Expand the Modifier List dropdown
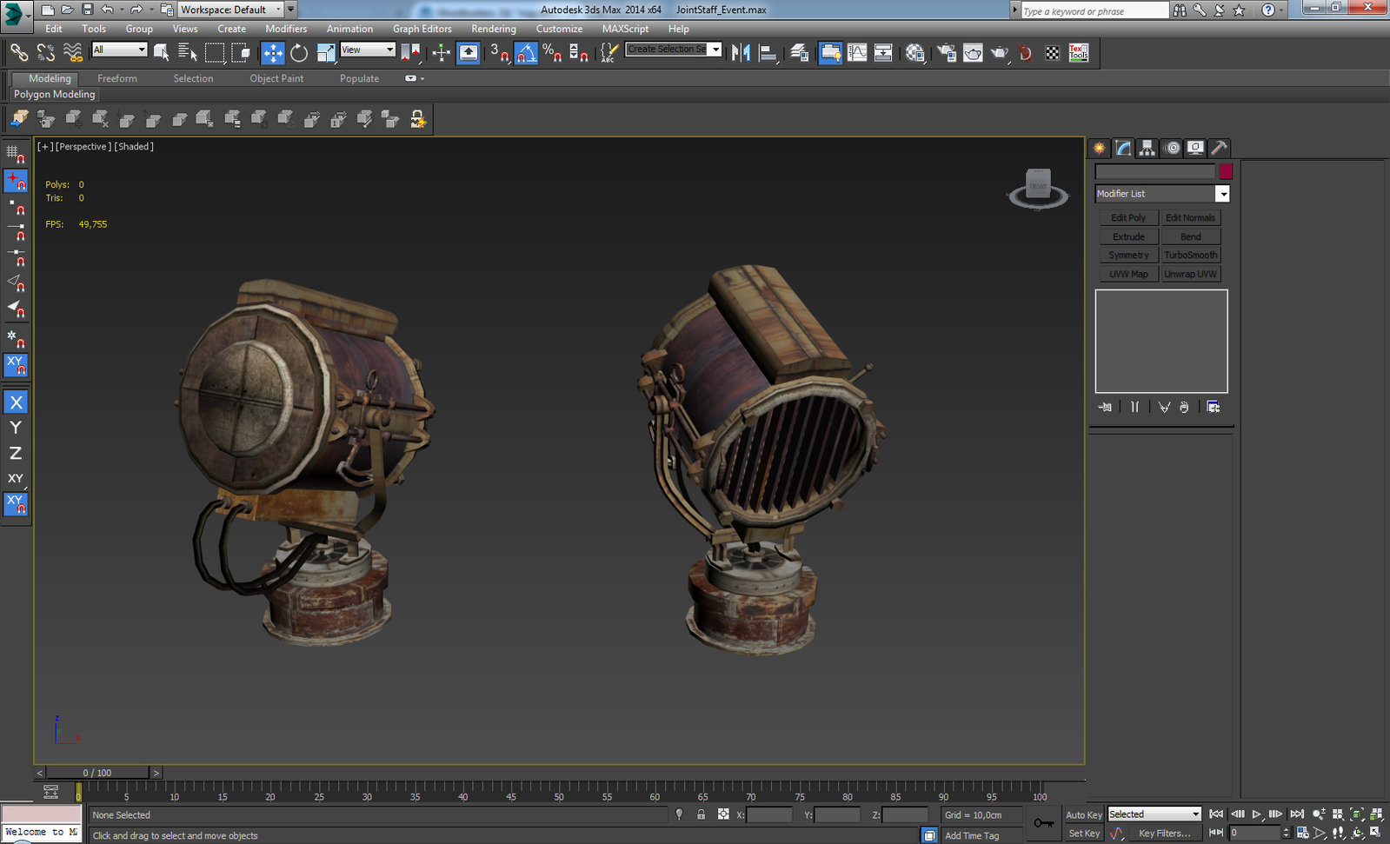This screenshot has width=1390, height=844. 1222,194
